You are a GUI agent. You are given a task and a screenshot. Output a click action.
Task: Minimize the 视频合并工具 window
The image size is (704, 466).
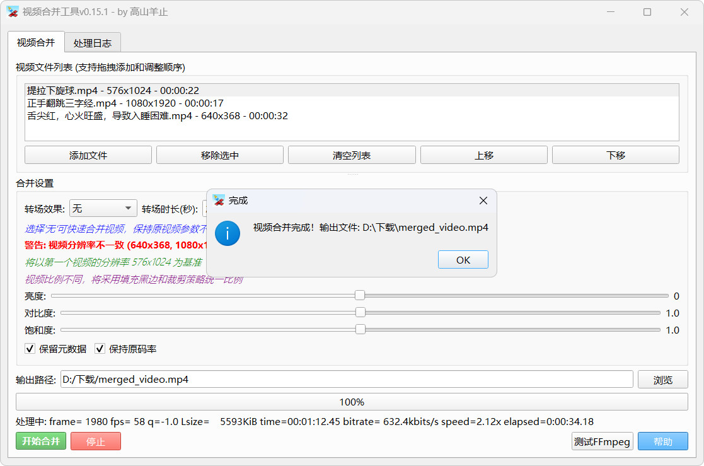[x=611, y=12]
